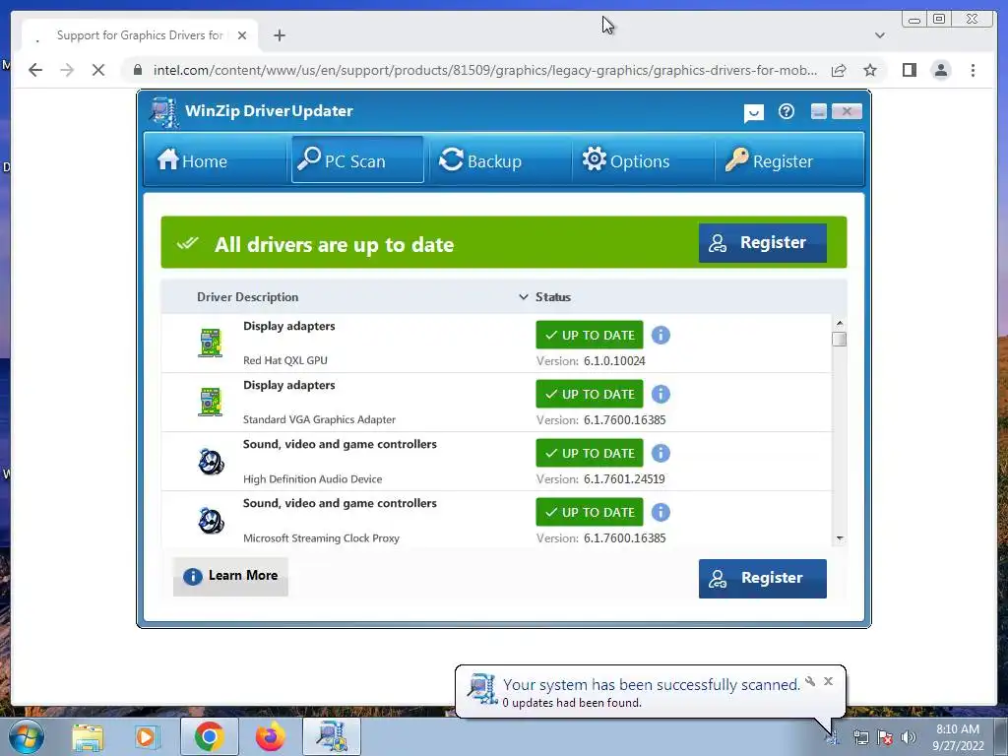Switch to Chrome in the taskbar
Viewport: 1008px width, 756px height.
click(210, 737)
